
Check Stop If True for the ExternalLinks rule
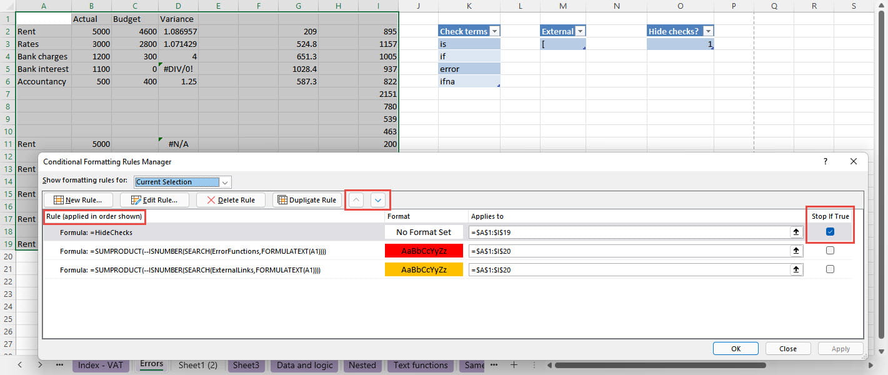pyautogui.click(x=829, y=269)
